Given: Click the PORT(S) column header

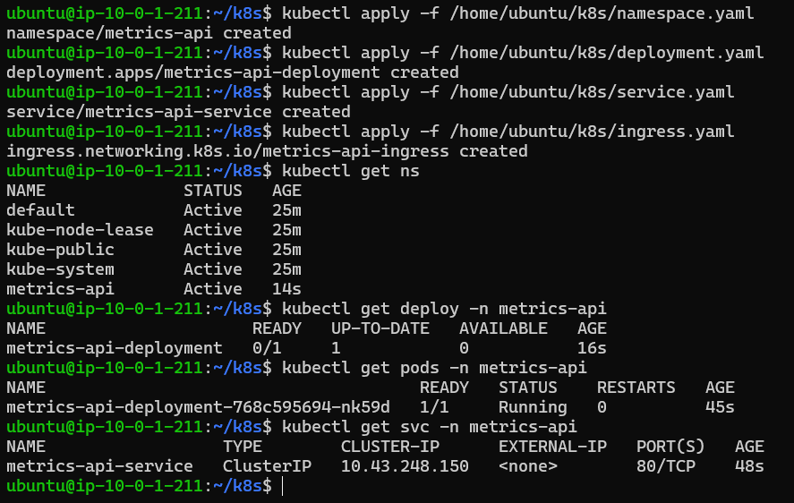Looking at the screenshot, I should click(670, 447).
